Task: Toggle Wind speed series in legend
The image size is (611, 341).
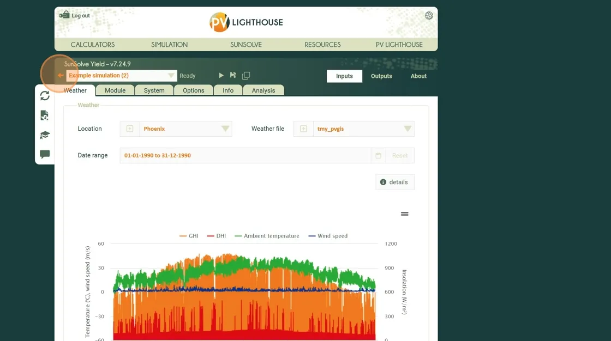Action: [x=328, y=236]
